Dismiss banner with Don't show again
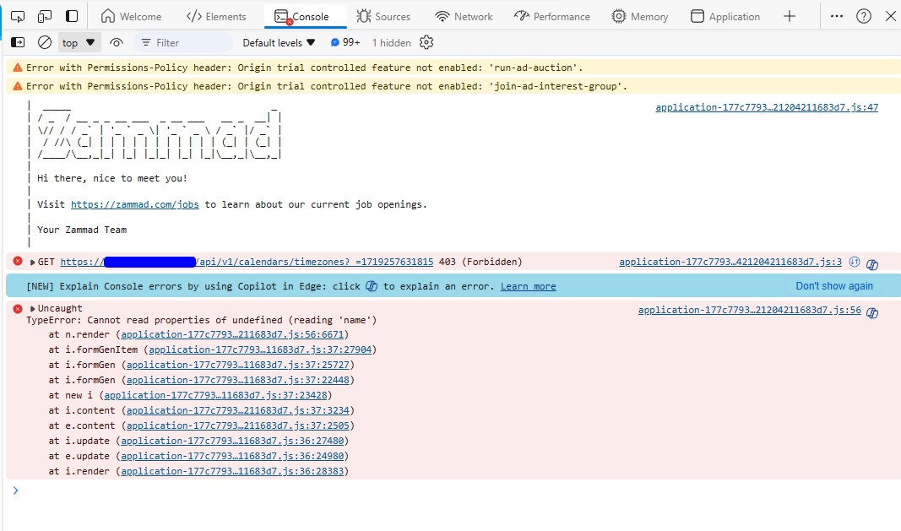Screen dimensions: 901x531 833,286
